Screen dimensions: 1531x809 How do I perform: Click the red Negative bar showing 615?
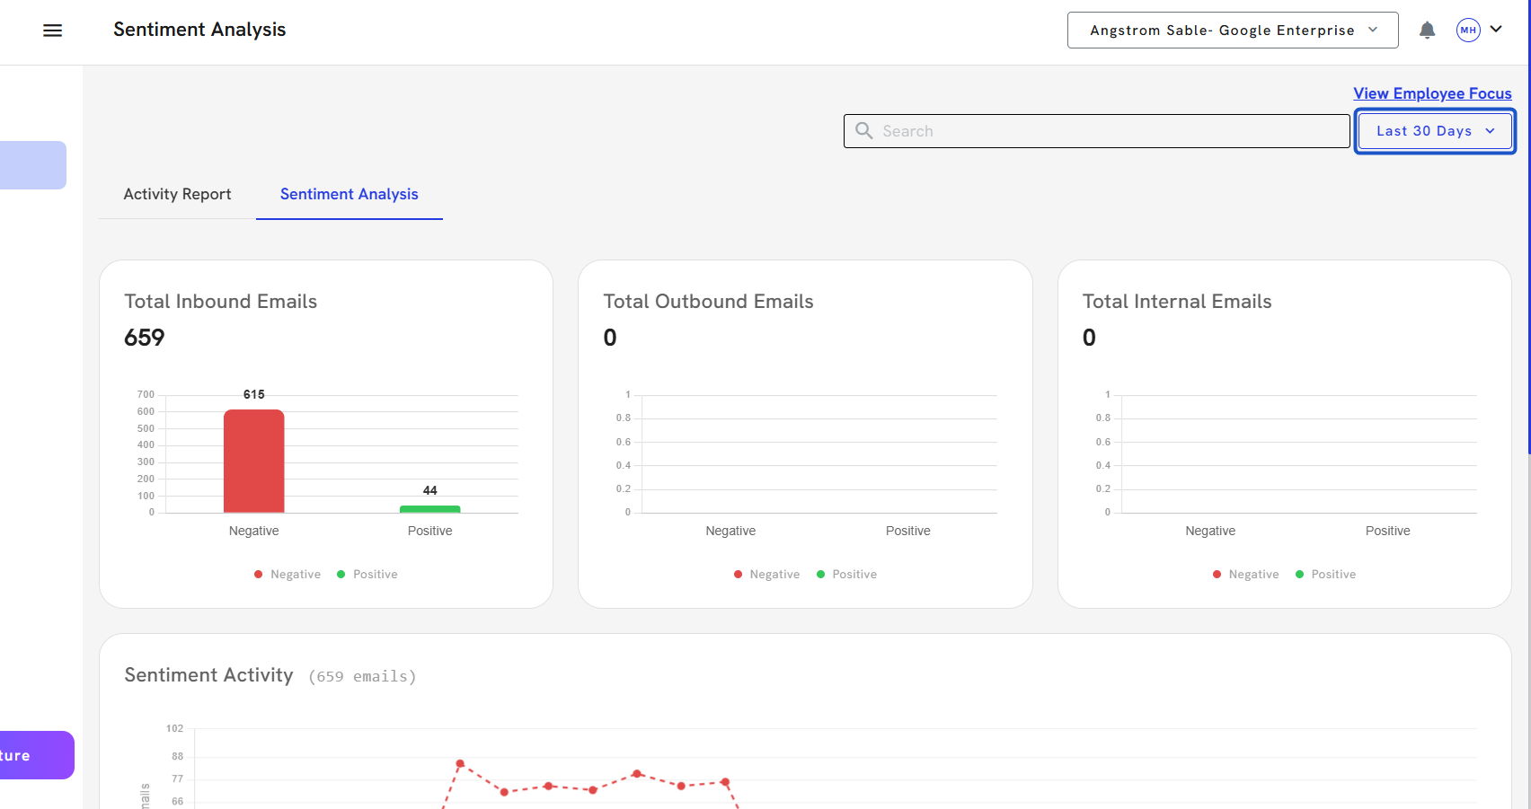(x=254, y=462)
